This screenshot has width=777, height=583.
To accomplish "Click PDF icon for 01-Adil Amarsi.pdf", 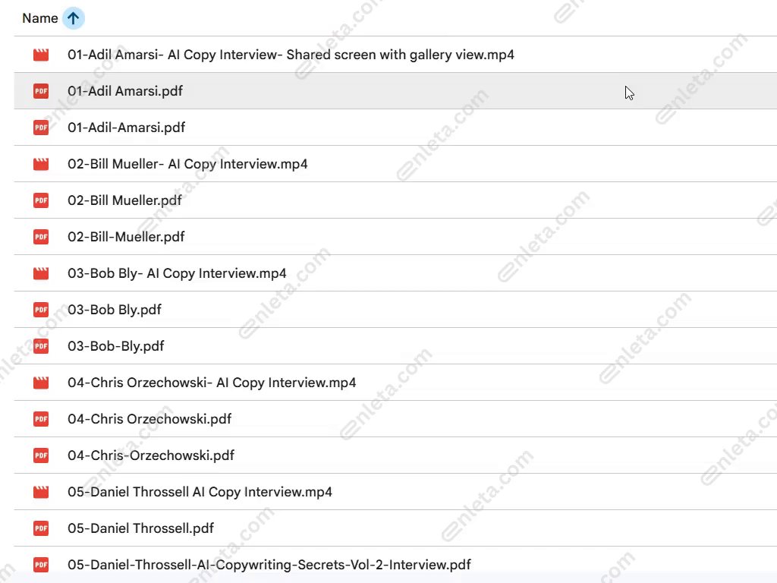I will pos(41,91).
